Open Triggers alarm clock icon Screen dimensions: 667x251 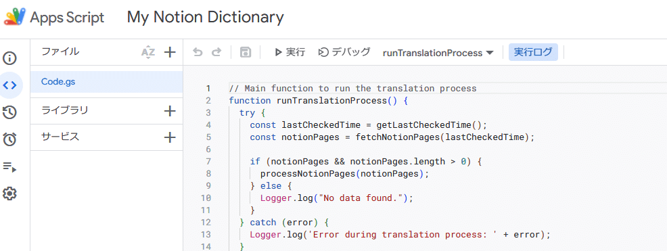(9, 139)
